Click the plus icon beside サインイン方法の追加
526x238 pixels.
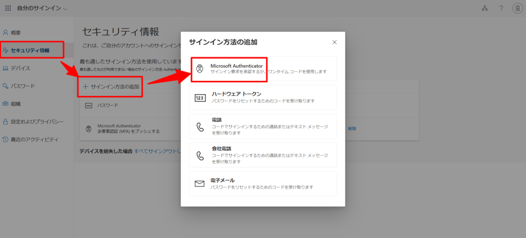point(86,87)
